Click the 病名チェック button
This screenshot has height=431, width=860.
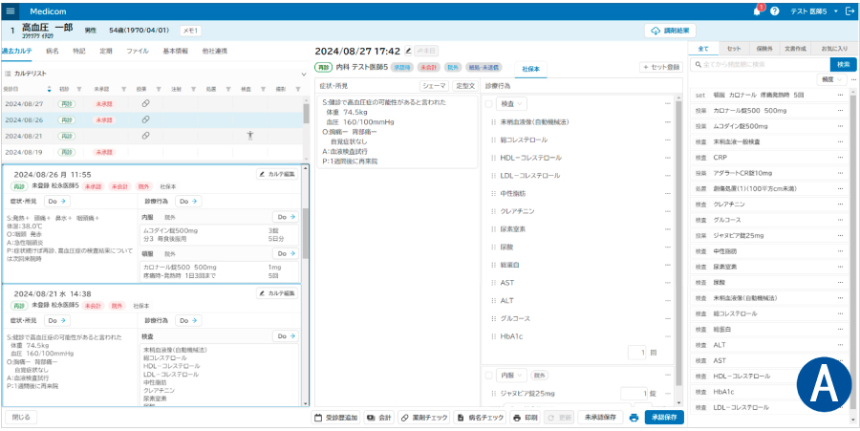click(480, 418)
